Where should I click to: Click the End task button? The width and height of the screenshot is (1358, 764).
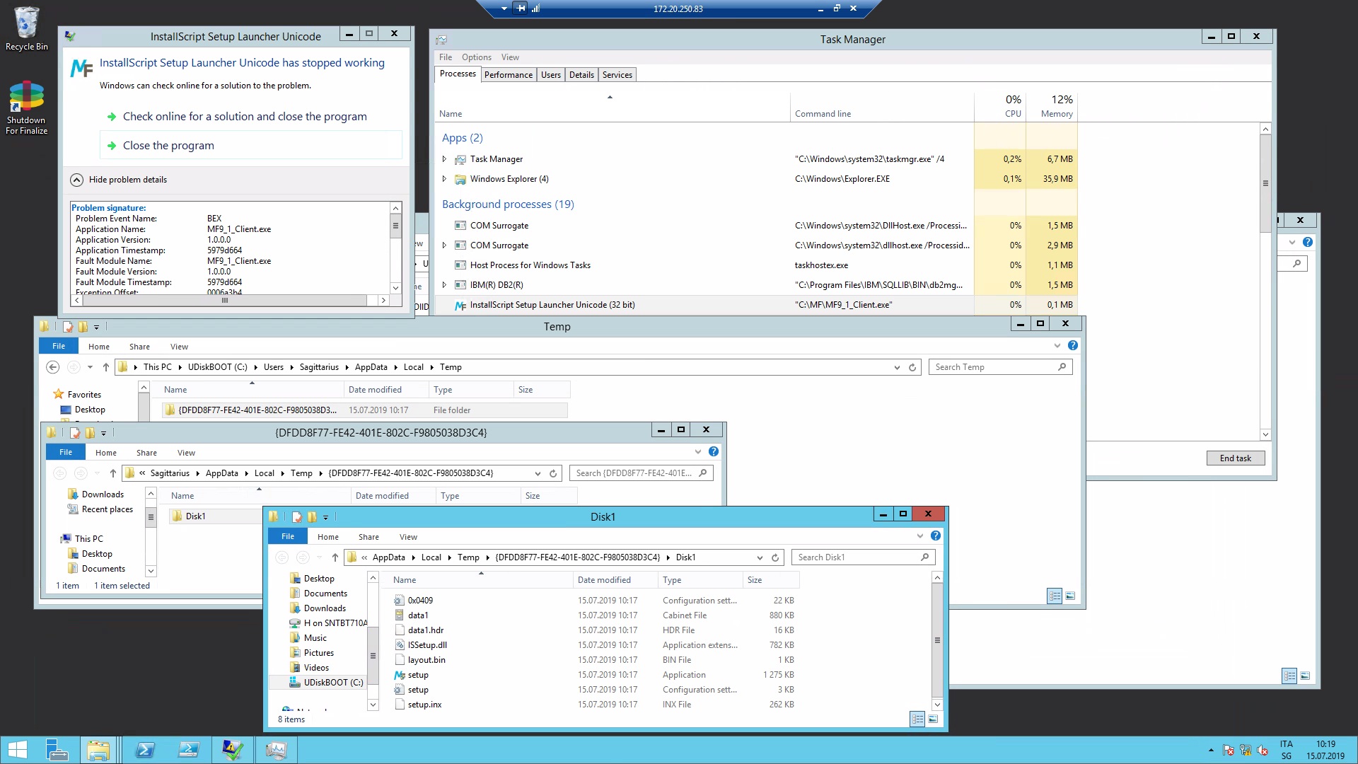[1235, 458]
